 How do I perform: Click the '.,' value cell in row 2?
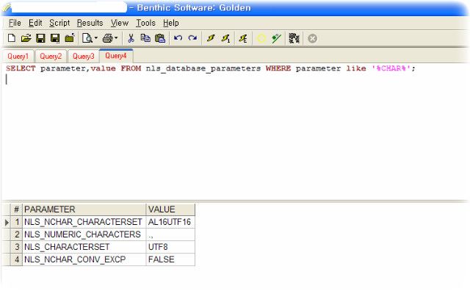(x=170, y=234)
